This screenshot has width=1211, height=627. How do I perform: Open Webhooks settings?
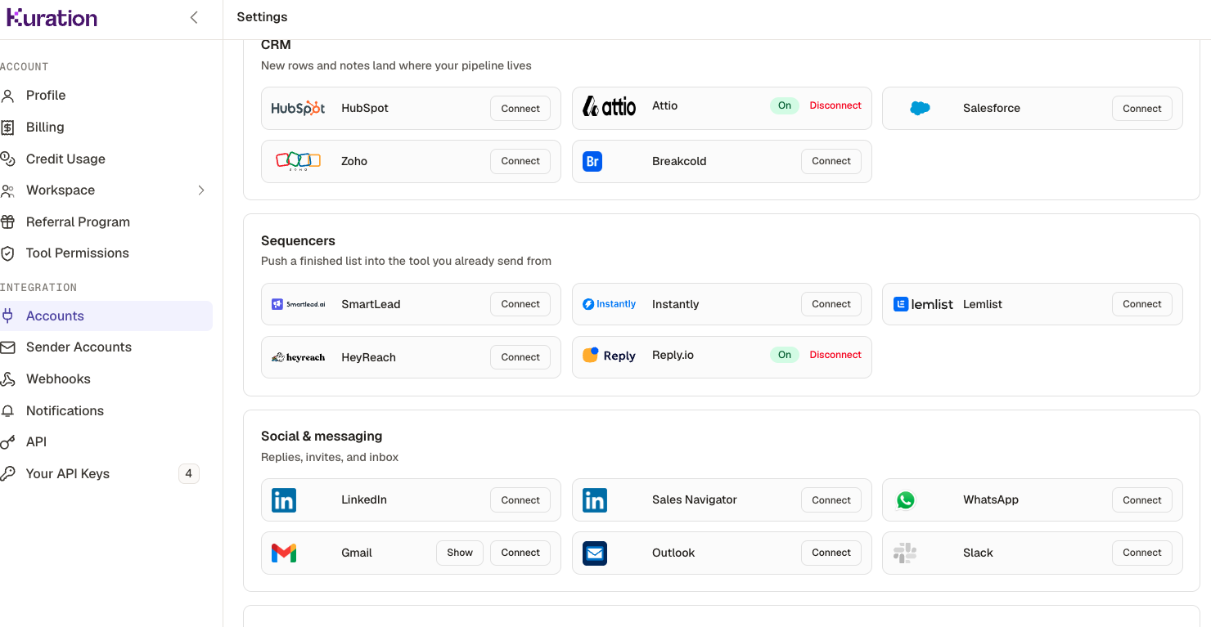[x=58, y=379]
